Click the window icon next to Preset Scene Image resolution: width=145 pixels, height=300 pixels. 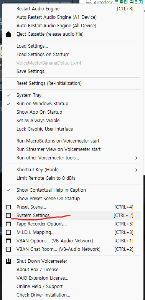[8, 207]
